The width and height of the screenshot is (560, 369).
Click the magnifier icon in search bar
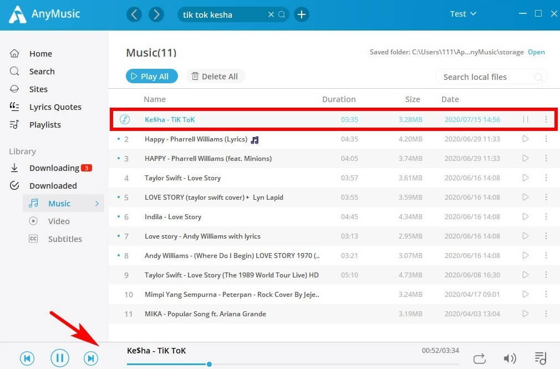(x=282, y=14)
